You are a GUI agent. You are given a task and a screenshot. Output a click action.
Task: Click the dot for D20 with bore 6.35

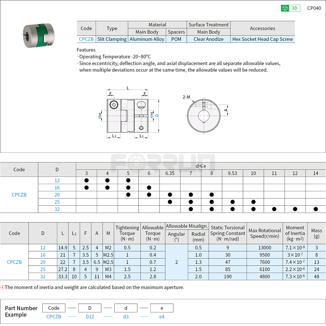click(170, 195)
